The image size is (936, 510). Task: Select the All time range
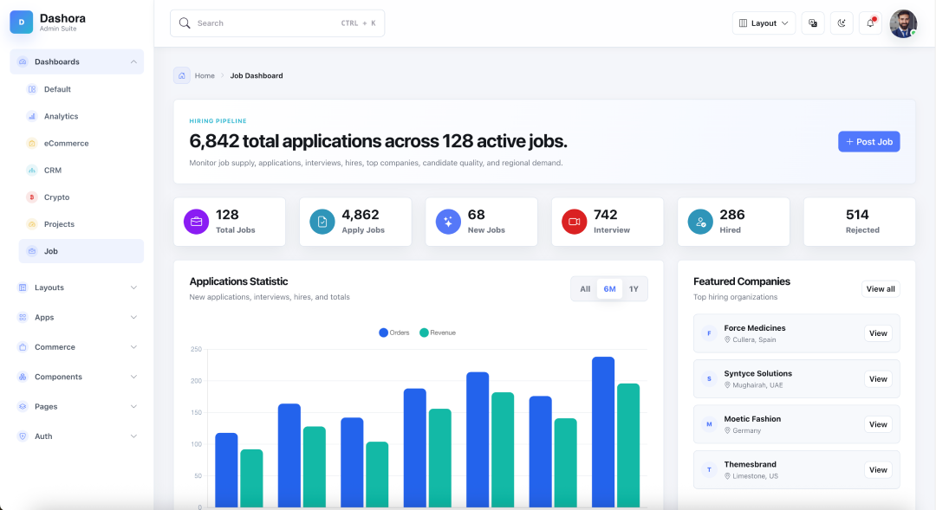[x=585, y=289]
